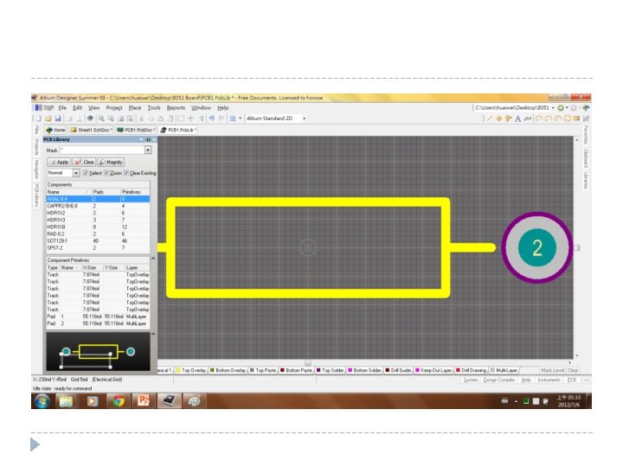Viewport: 623px width, 467px height.
Task: Switch to the PCB1.PcbDoc tab
Action: [136, 130]
